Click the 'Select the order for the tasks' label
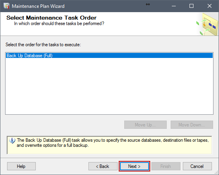The image size is (219, 175). point(43,45)
